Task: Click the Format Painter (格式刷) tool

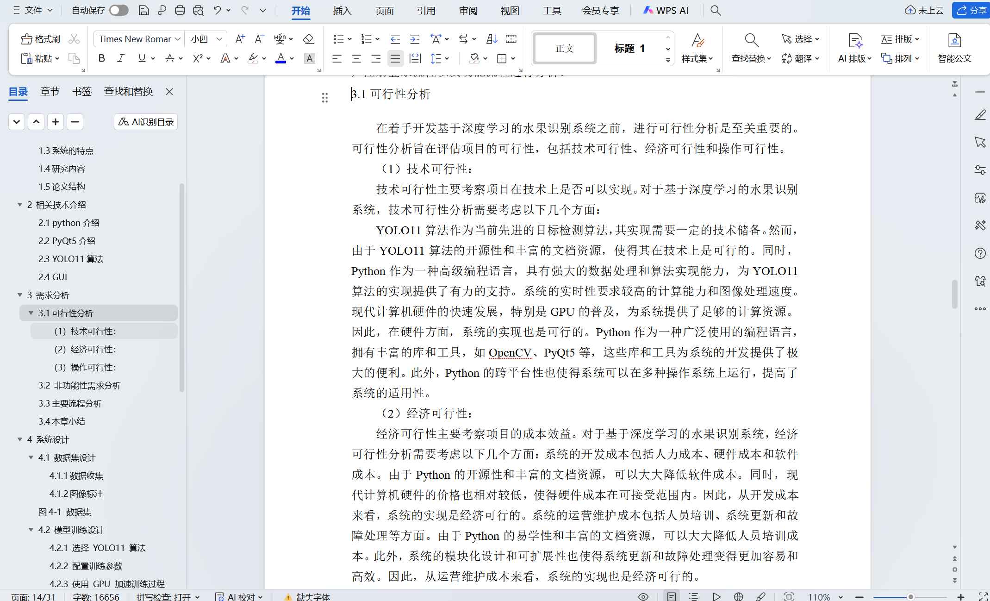Action: pos(41,39)
